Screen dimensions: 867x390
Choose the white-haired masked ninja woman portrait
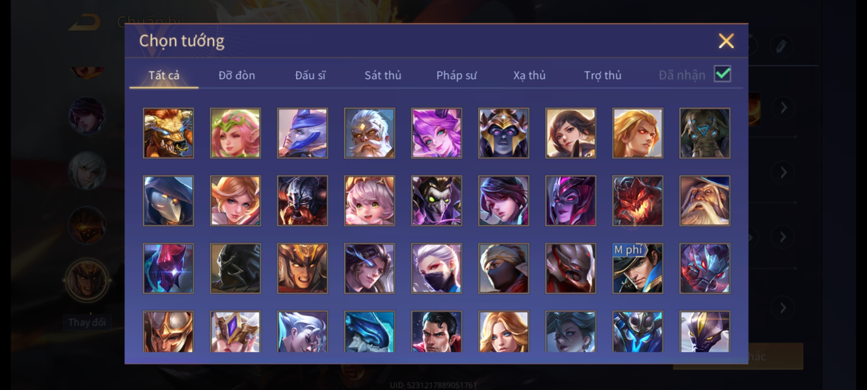[x=436, y=268]
